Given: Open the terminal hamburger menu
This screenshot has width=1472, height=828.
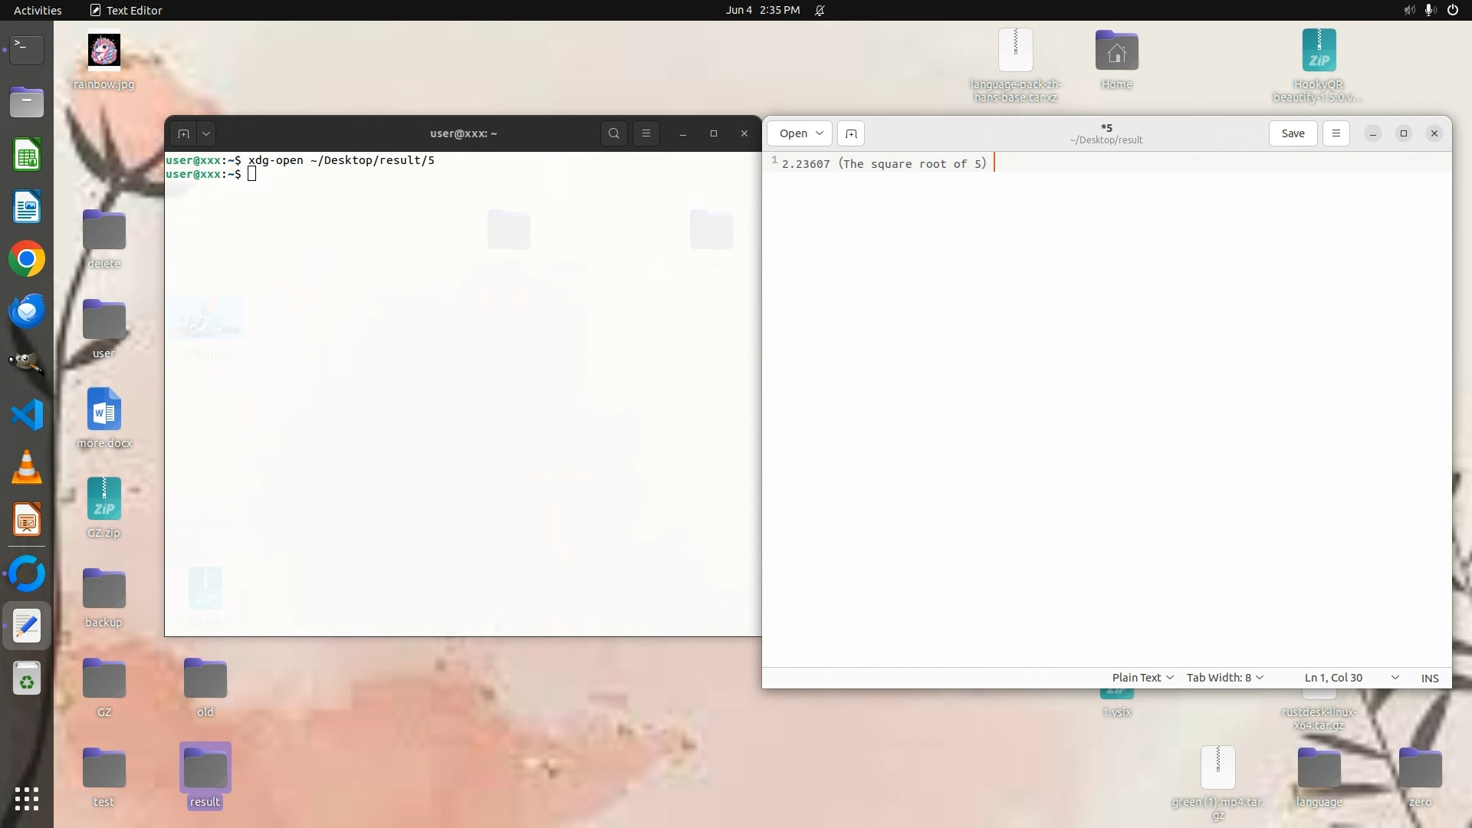Looking at the screenshot, I should [x=646, y=133].
